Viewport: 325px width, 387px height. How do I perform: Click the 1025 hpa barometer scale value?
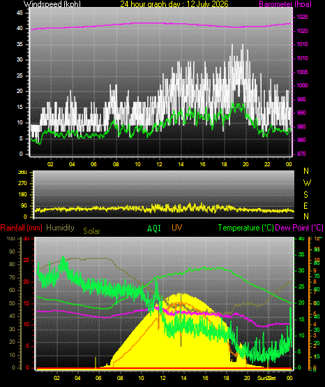point(302,17)
